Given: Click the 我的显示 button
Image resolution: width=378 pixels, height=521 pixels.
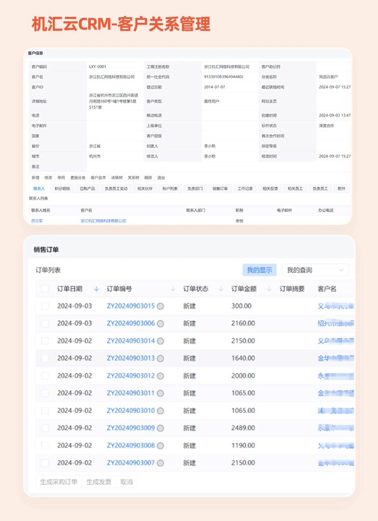Looking at the screenshot, I should [x=259, y=270].
